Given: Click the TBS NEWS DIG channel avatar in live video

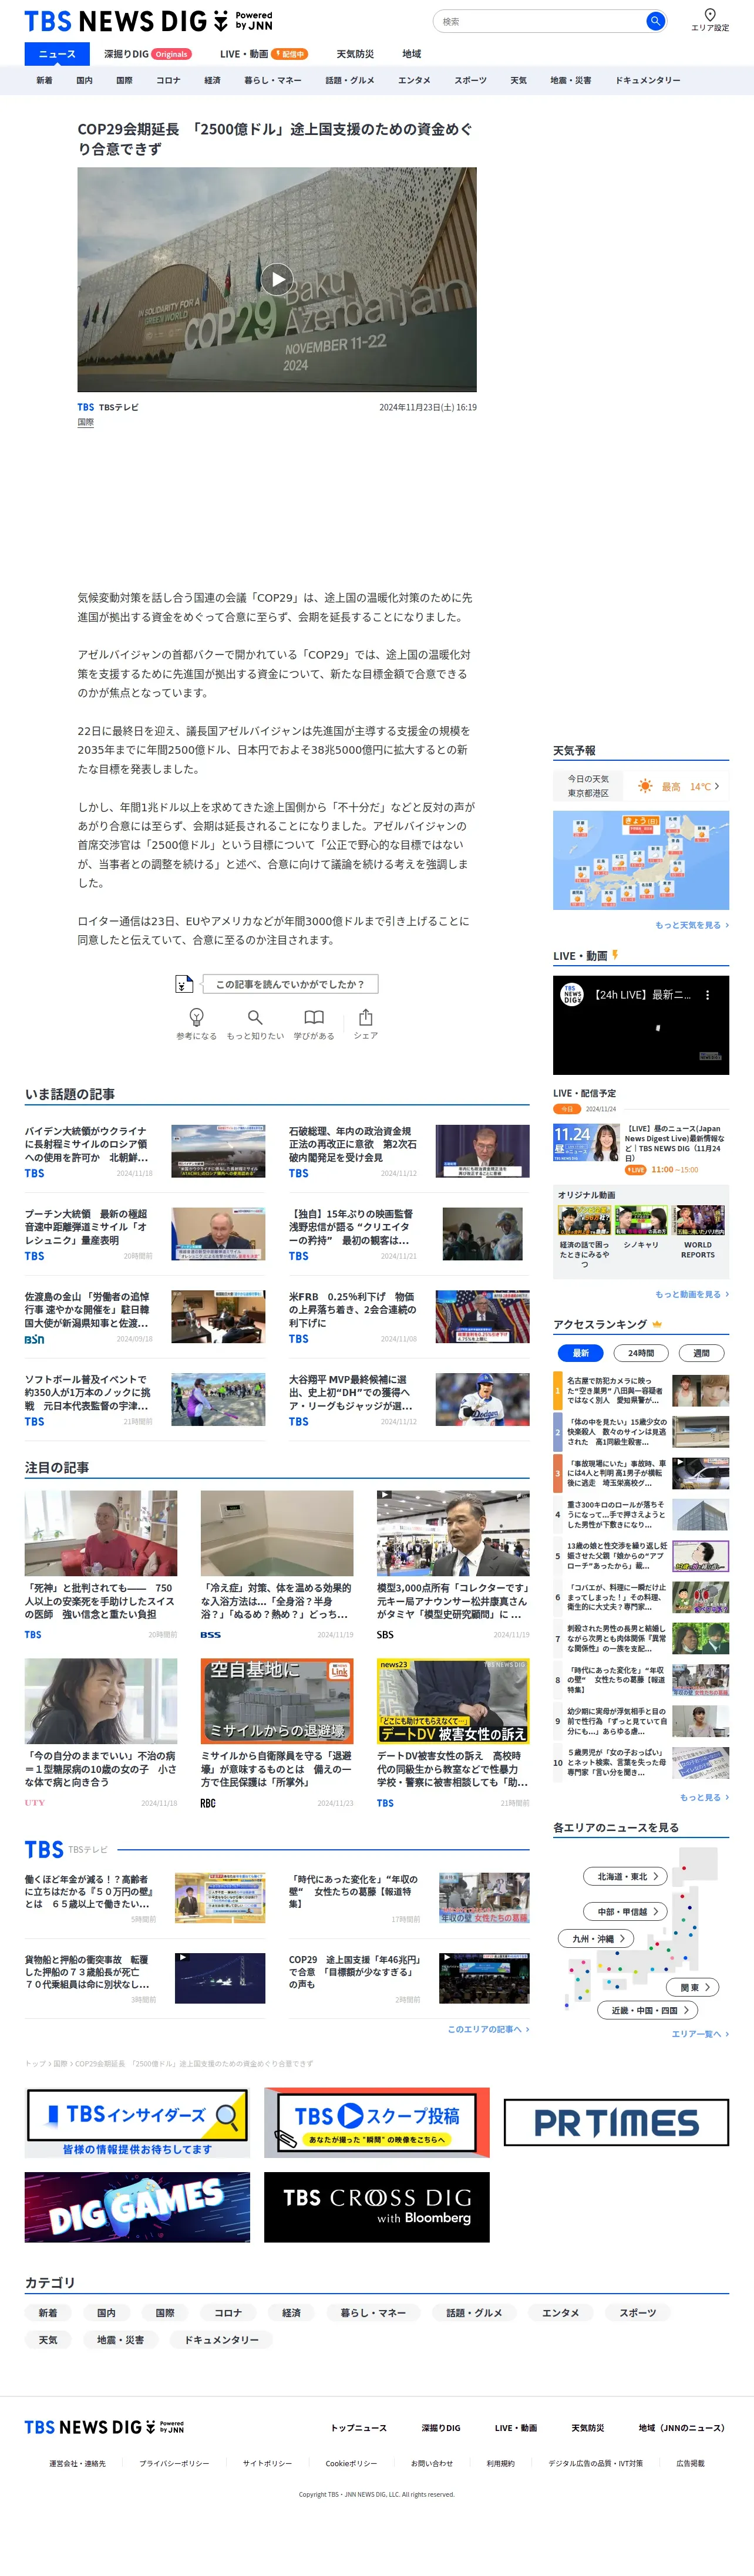Looking at the screenshot, I should pyautogui.click(x=571, y=995).
